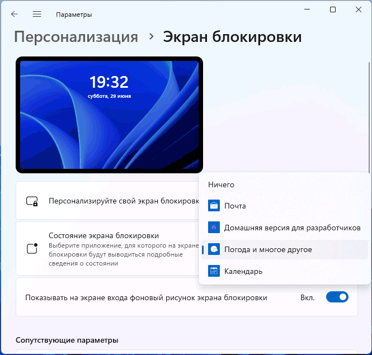Screen dimensions: 372x355
Task: Click the Календарь calendar app icon
Action: coord(214,271)
